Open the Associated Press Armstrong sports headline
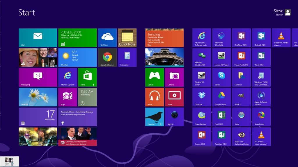Screen dimensions: 298x167 click(x=77, y=117)
